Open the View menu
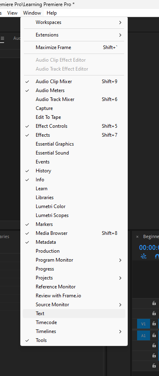159x376 pixels. pos(12,13)
